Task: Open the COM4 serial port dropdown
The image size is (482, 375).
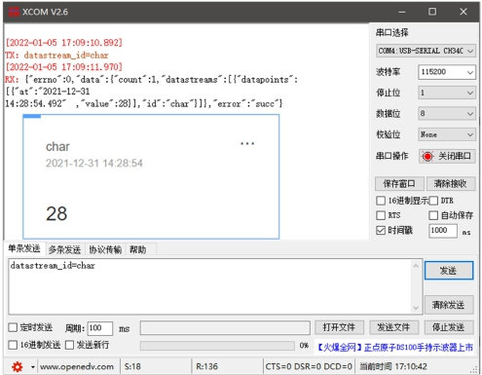Action: (426, 51)
